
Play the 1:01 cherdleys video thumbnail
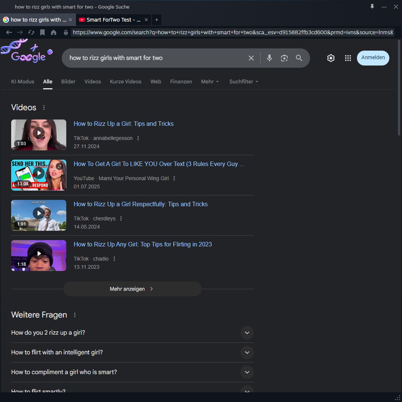(39, 216)
